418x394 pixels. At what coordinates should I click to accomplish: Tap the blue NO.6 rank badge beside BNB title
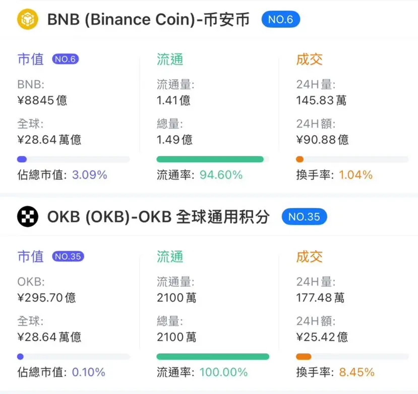click(281, 19)
